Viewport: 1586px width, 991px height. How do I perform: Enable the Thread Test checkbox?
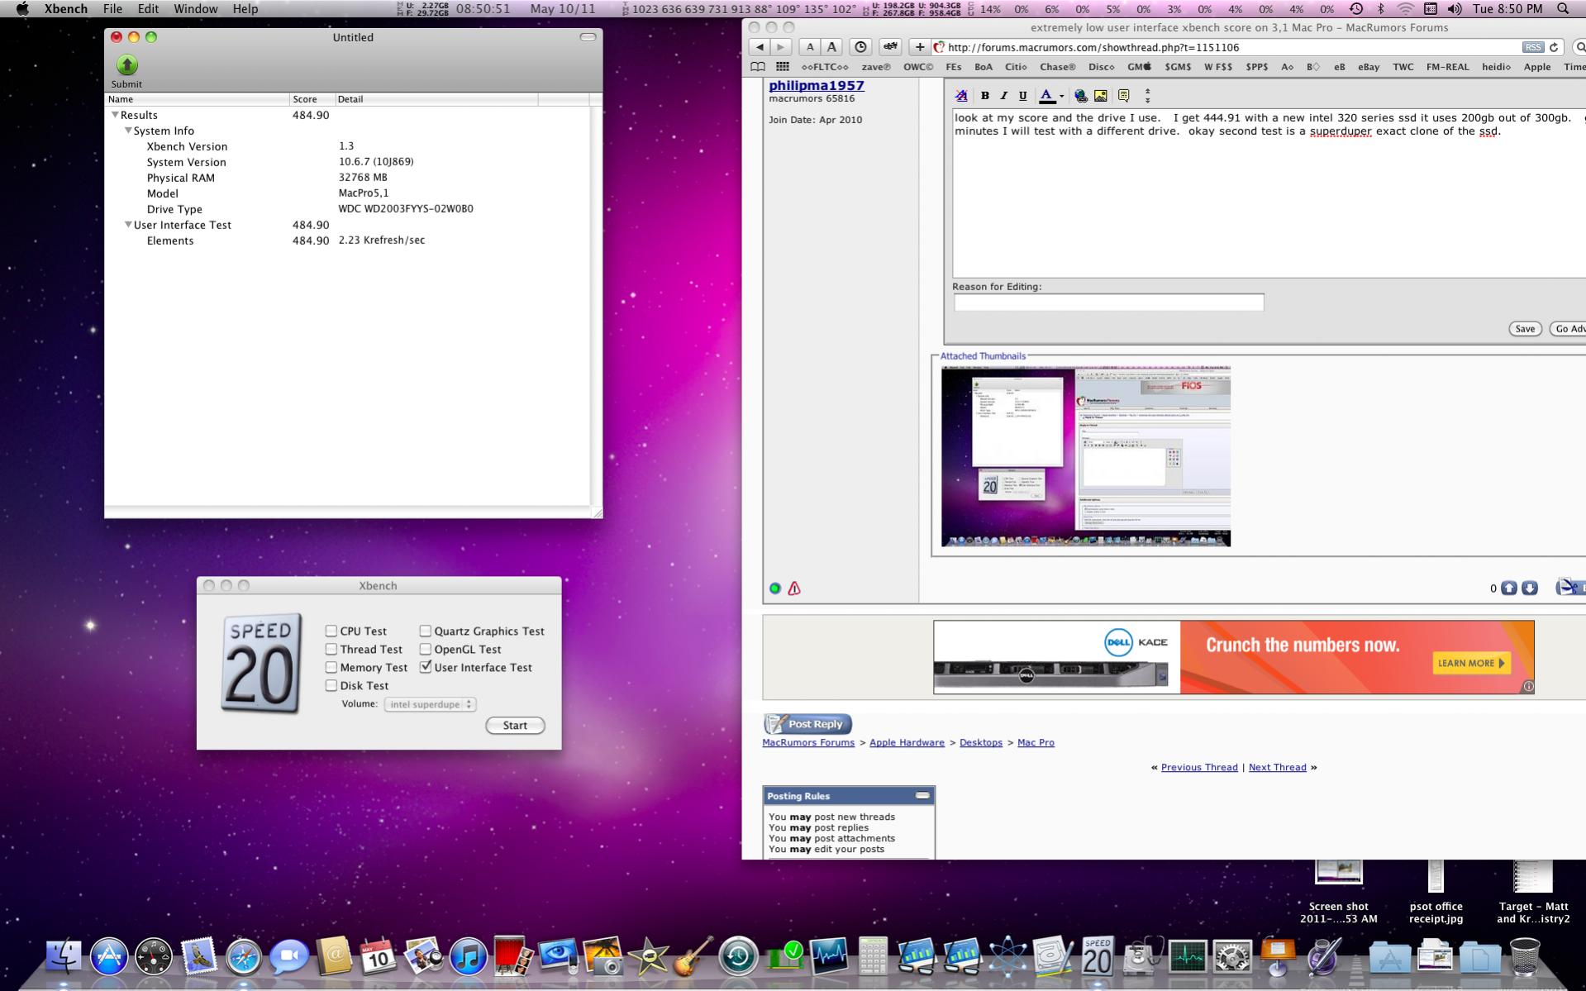click(x=331, y=649)
